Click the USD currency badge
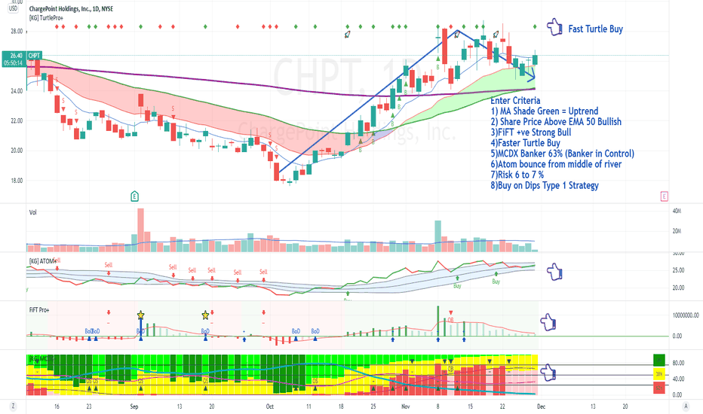This screenshot has height=414, width=703. tap(13, 8)
